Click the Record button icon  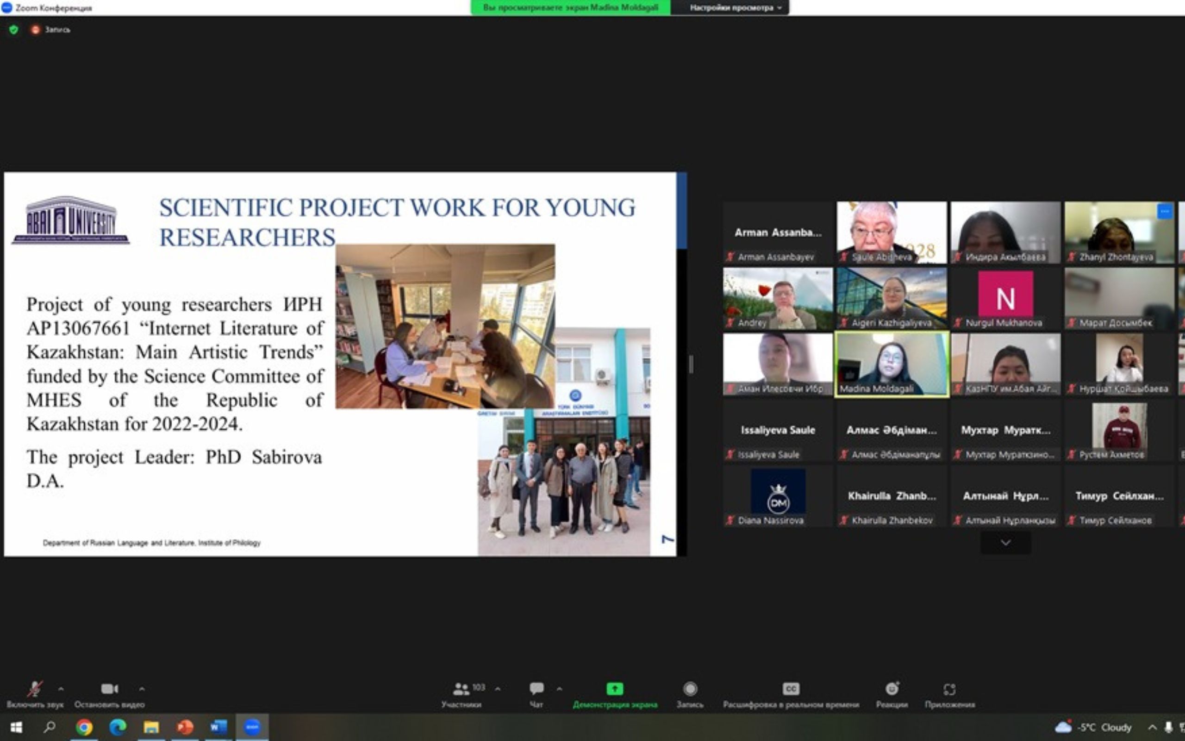(x=690, y=689)
